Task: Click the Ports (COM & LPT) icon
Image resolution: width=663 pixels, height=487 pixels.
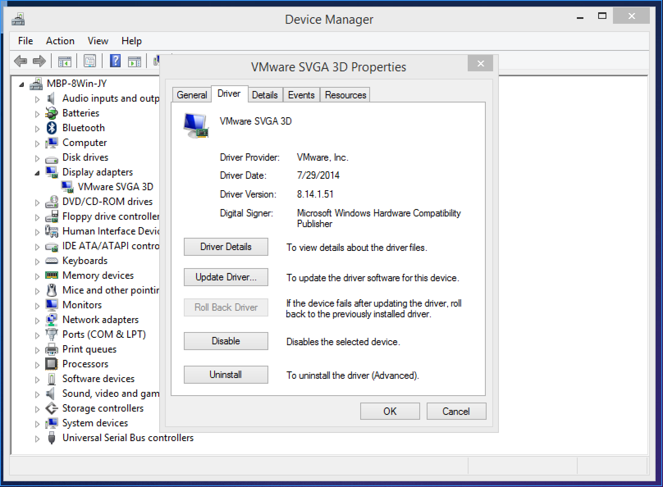Action: pyautogui.click(x=51, y=335)
